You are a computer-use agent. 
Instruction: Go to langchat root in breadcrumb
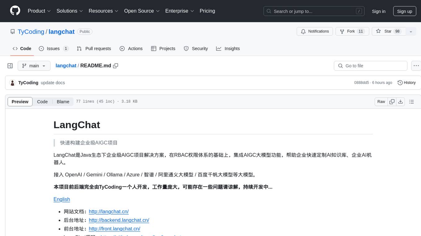click(66, 65)
